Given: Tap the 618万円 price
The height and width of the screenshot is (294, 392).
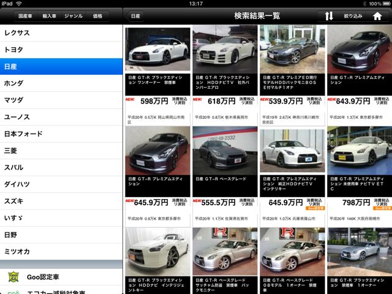Looking at the screenshot, I should [222, 101].
